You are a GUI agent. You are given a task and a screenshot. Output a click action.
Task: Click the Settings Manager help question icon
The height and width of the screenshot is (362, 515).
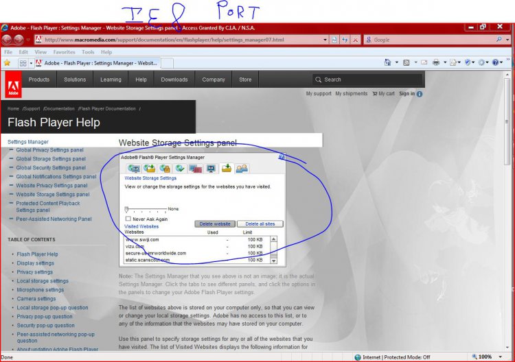click(x=281, y=157)
